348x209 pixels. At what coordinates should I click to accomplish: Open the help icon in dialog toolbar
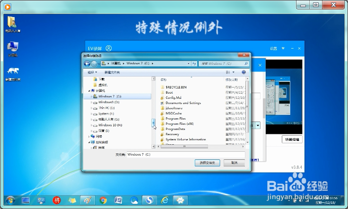point(244,72)
